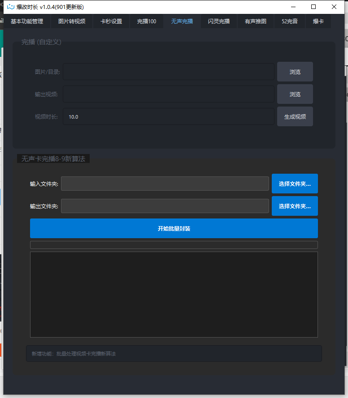348x398 pixels.
Task: Click 选择文件夹 button for 输入文件夹
Action: [295, 184]
